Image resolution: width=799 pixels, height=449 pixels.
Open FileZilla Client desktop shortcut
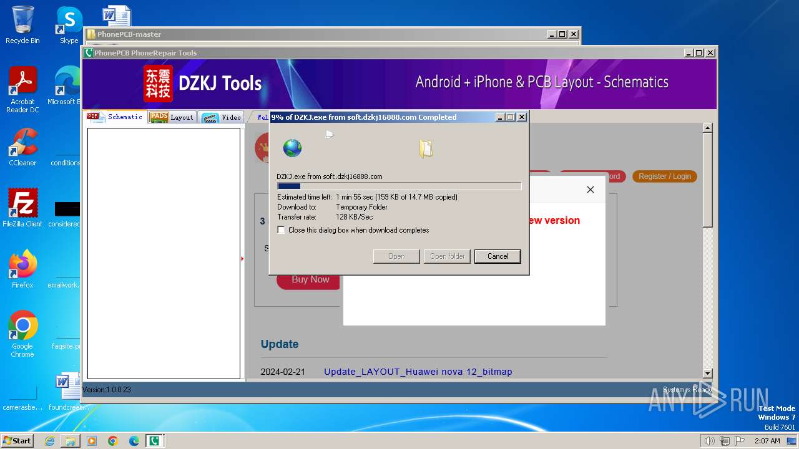tap(22, 208)
